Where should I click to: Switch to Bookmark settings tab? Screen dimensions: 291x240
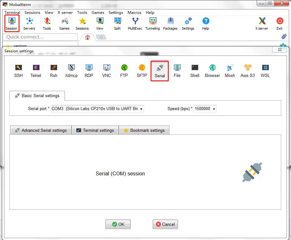(x=144, y=130)
